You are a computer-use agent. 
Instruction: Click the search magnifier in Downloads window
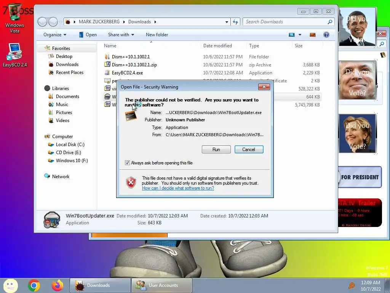[330, 22]
